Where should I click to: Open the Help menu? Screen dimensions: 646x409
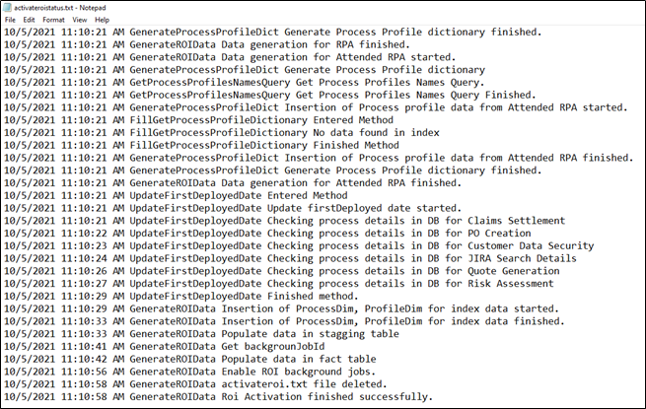click(102, 20)
